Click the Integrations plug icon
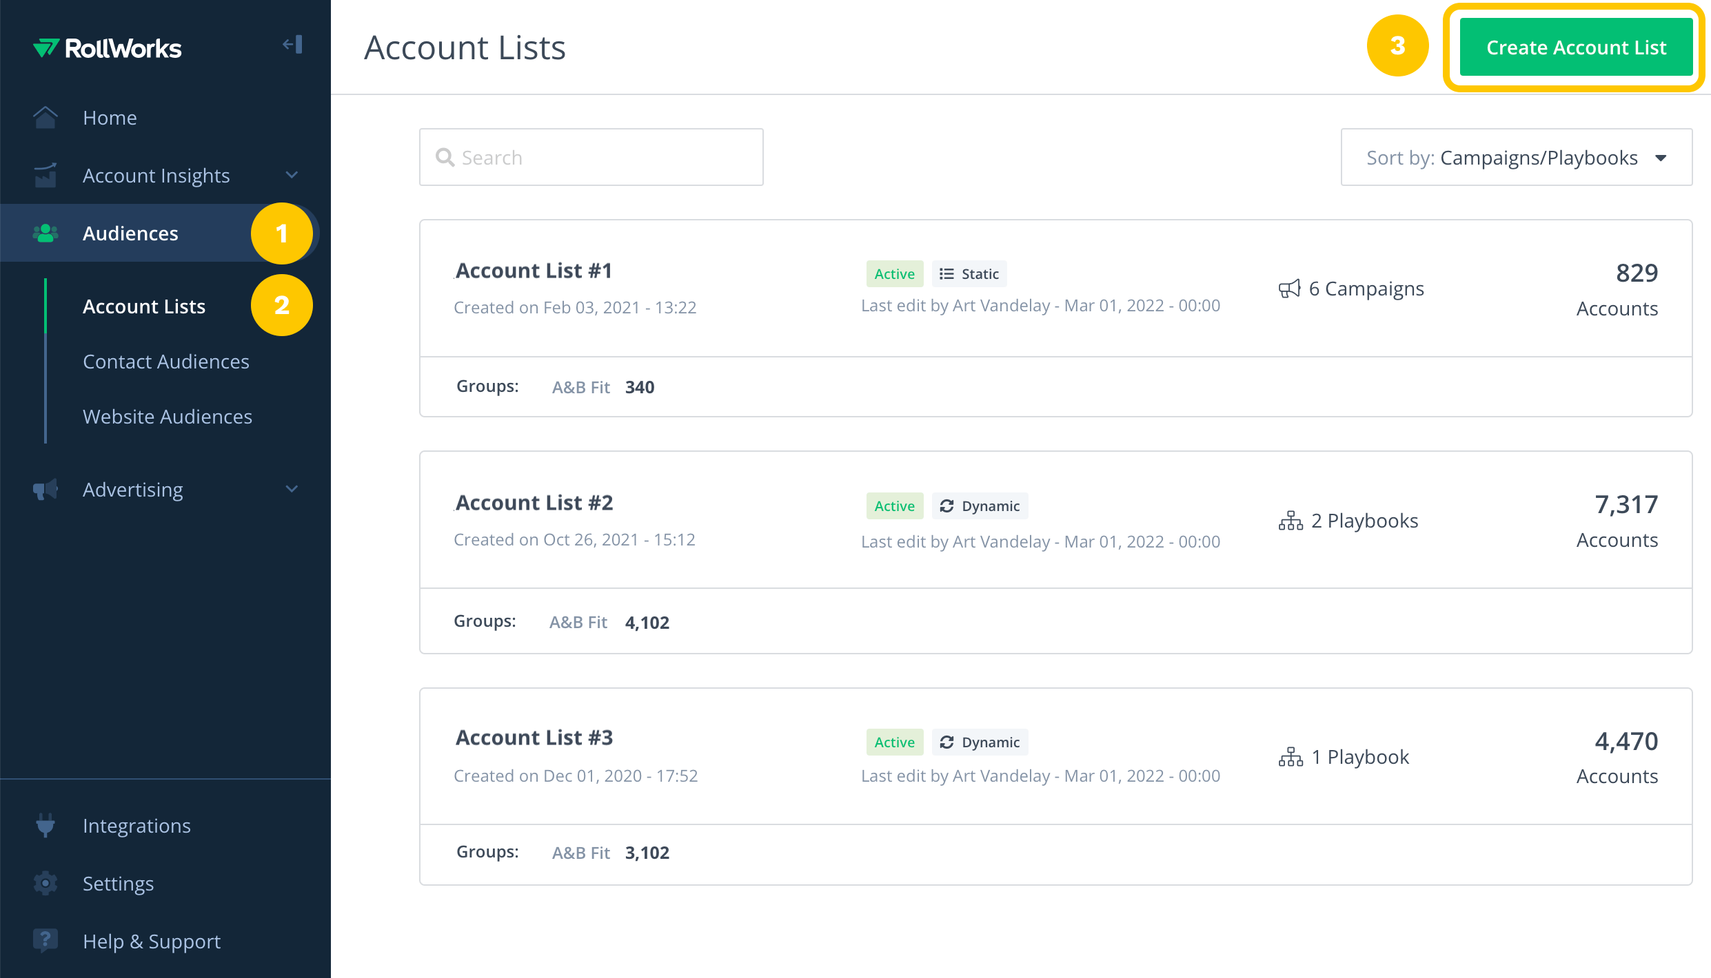Image resolution: width=1711 pixels, height=978 pixels. click(x=45, y=825)
